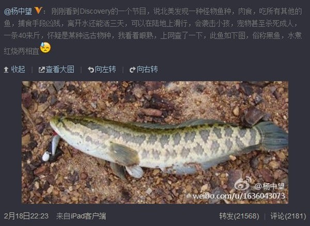310x226 pixels.
Task: Click the weibo.com/u/1636043073 watermark URL
Action: coord(239,196)
